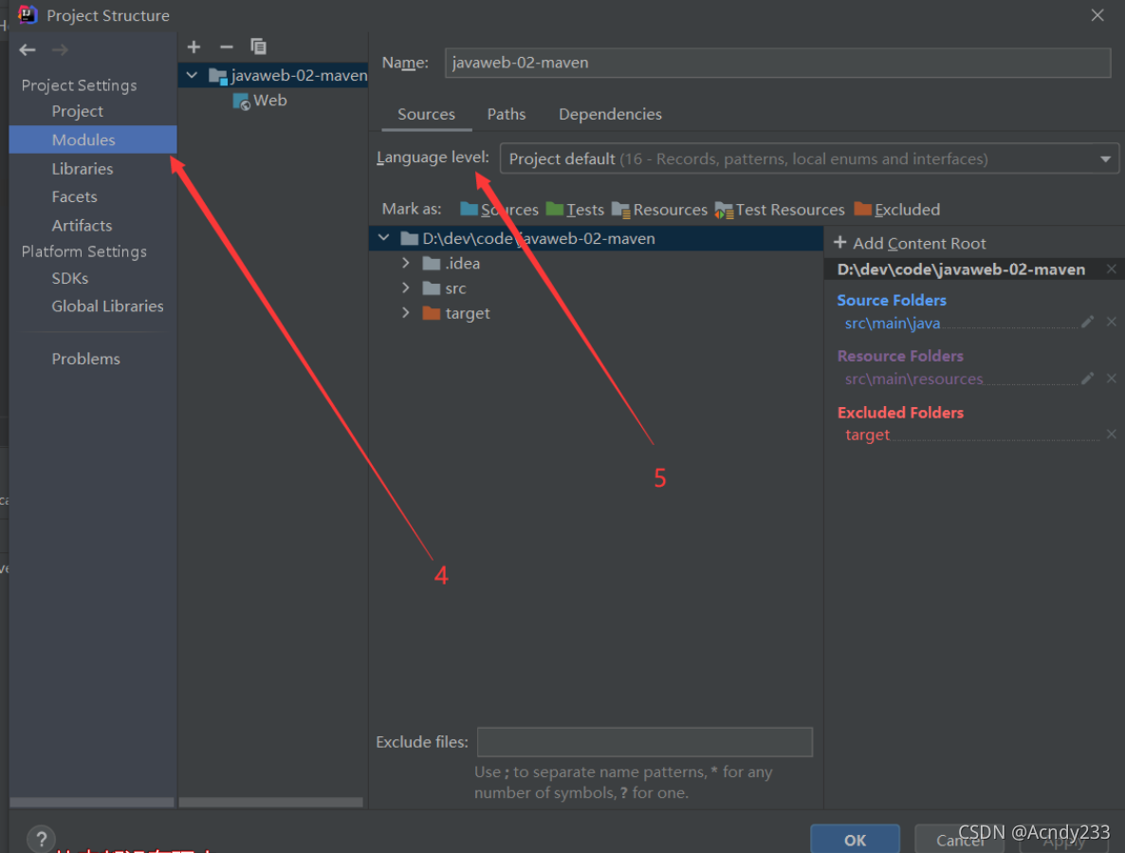Open Facets settings
Screen dimensions: 1125x853
(x=75, y=196)
